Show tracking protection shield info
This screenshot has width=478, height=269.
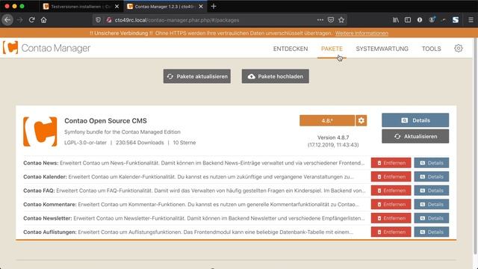tap(98, 20)
